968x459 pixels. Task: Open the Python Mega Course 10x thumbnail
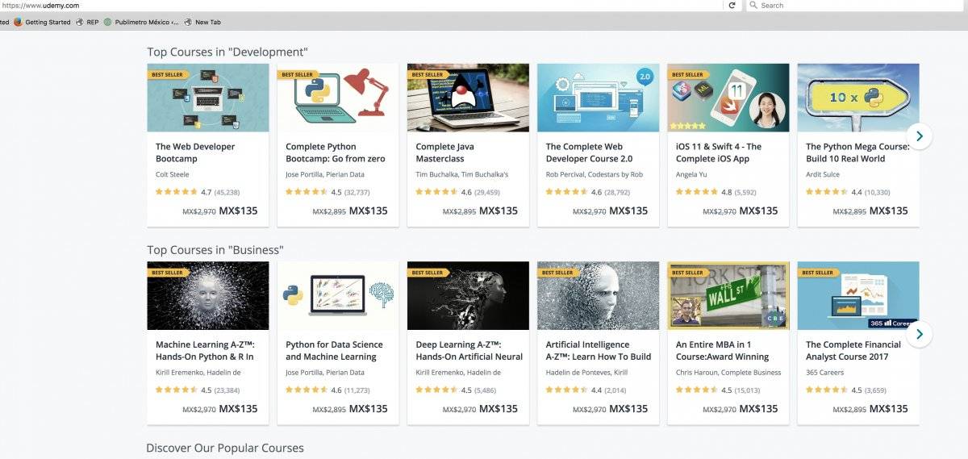(x=858, y=98)
